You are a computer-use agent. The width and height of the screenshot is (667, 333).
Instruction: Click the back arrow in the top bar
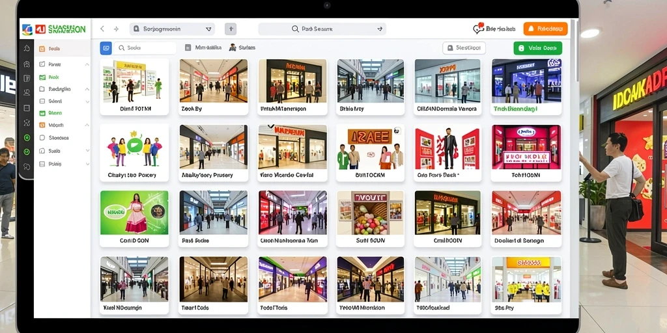pyautogui.click(x=102, y=29)
